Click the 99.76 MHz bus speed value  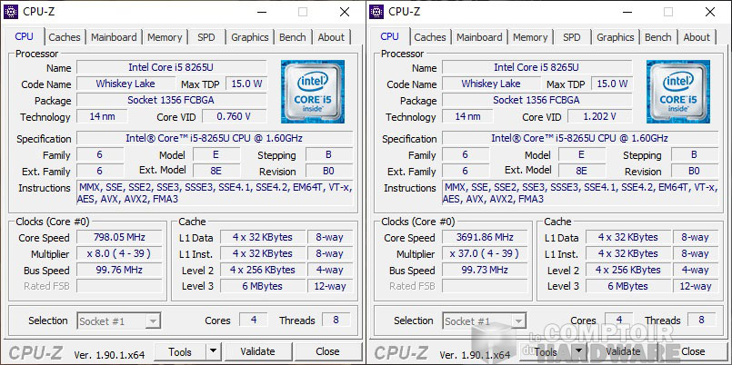(119, 270)
